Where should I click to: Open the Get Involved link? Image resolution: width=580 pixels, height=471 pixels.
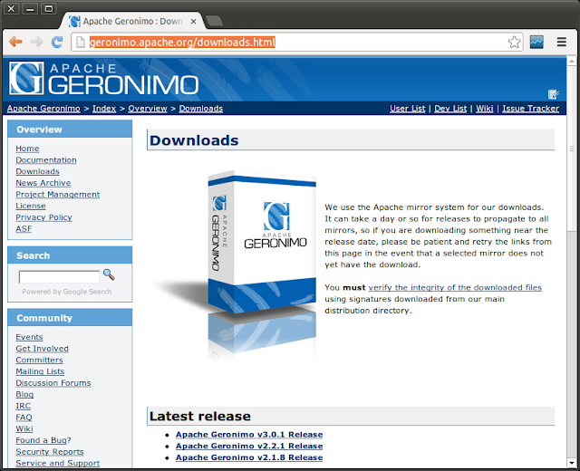(x=43, y=348)
